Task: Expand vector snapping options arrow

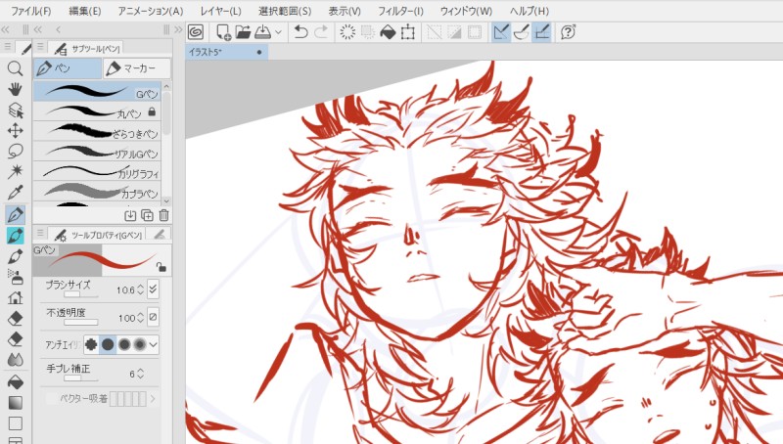Action: [x=153, y=399]
